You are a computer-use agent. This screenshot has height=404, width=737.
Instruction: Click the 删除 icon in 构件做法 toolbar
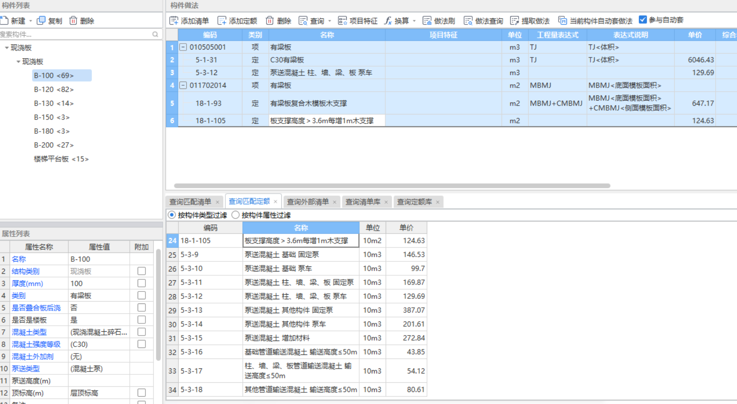(270, 20)
